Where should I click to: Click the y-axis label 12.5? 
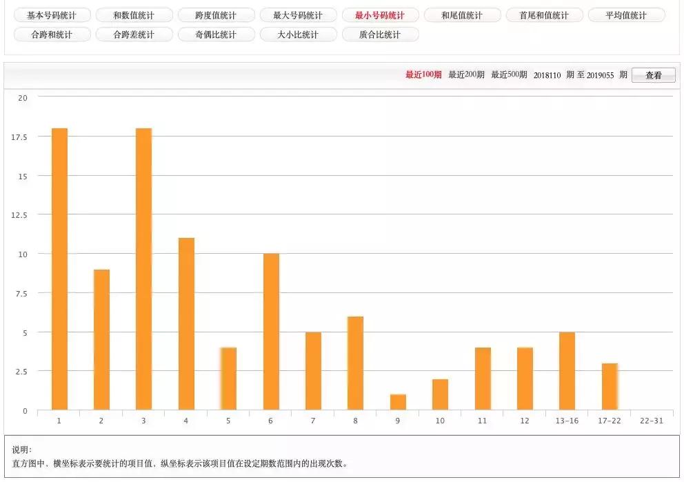point(19,215)
